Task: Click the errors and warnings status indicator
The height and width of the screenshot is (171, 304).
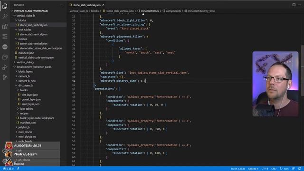Action: tap(9, 169)
